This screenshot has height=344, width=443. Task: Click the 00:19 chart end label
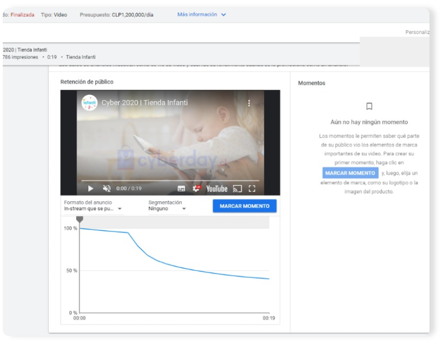pyautogui.click(x=269, y=318)
